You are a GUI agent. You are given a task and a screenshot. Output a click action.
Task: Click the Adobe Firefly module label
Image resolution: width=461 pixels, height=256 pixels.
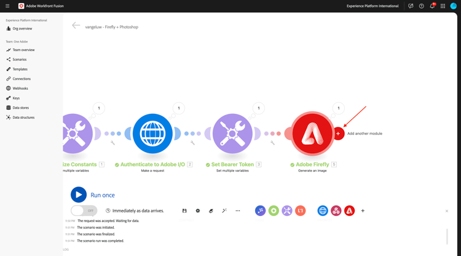312,164
